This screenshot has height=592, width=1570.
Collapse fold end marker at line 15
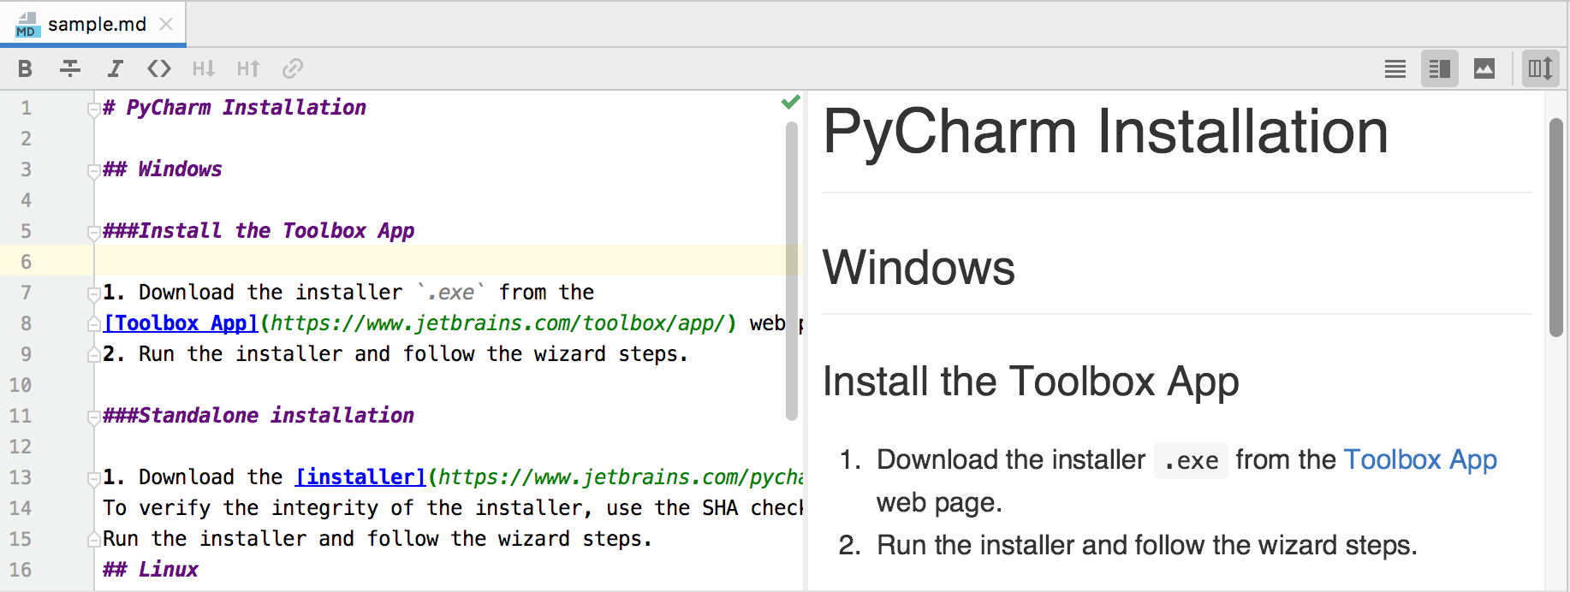coord(93,540)
